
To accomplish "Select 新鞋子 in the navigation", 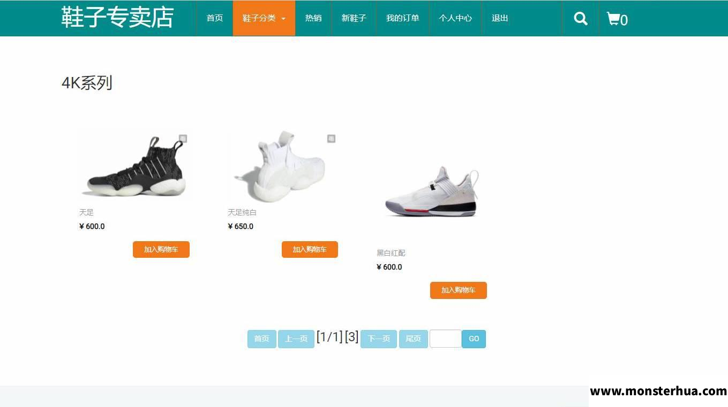I will (x=354, y=18).
